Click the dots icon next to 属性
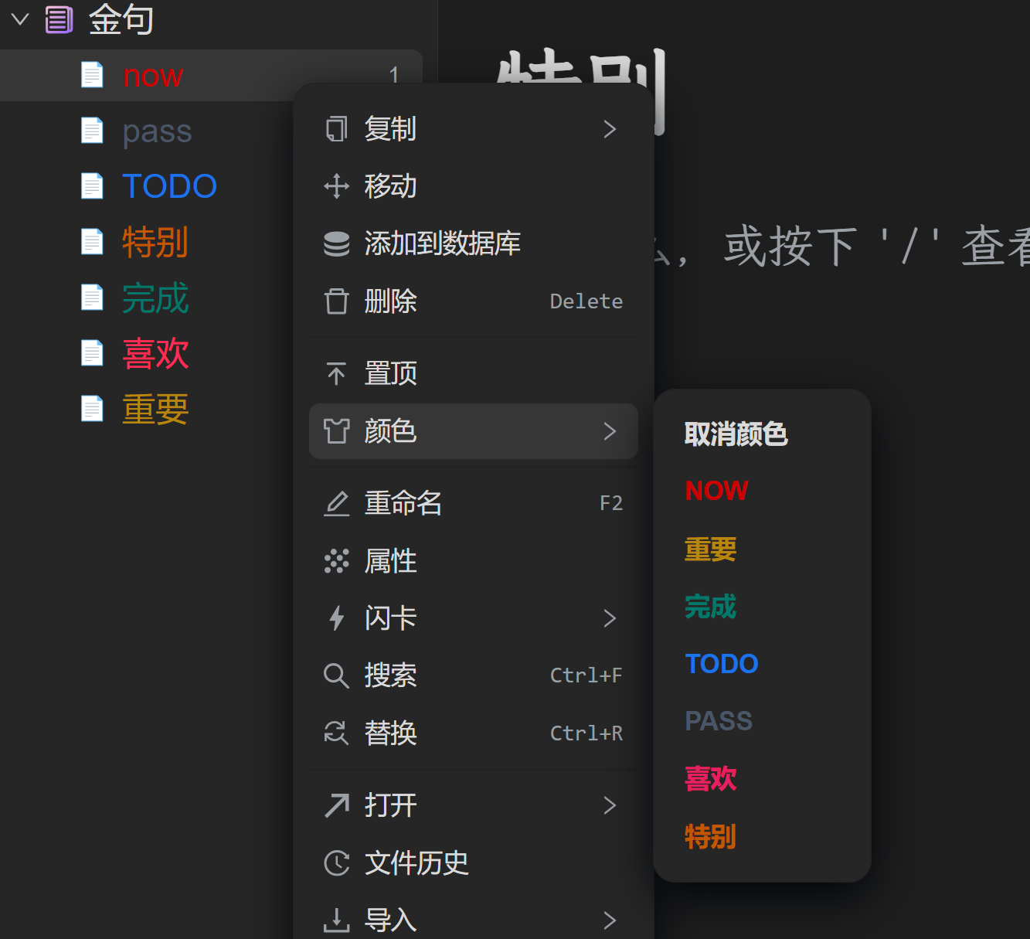This screenshot has height=939, width=1030. coord(336,561)
